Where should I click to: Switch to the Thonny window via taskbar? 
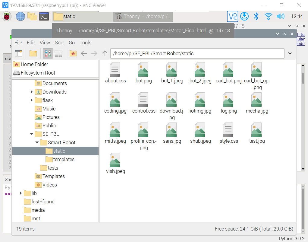(143, 17)
